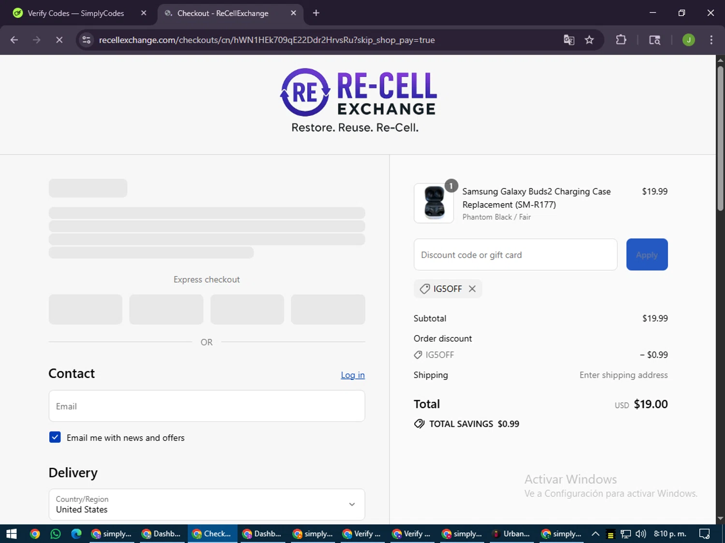Switch to the Check... taskbar window
The image size is (725, 543).
tap(212, 533)
